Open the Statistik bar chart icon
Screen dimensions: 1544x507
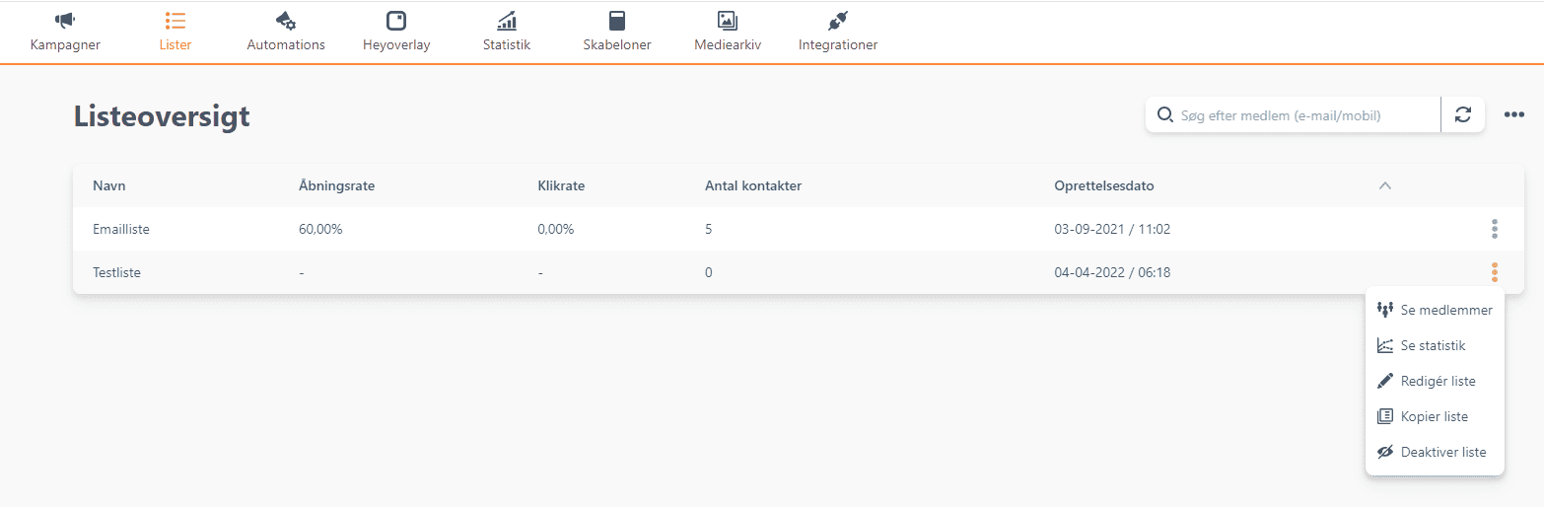(x=507, y=21)
